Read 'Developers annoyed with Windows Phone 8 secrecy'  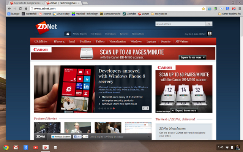pyautogui.click(x=122, y=76)
